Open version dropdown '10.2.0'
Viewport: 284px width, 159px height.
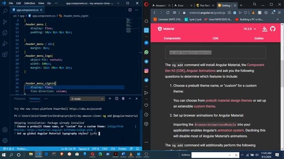tap(249, 29)
